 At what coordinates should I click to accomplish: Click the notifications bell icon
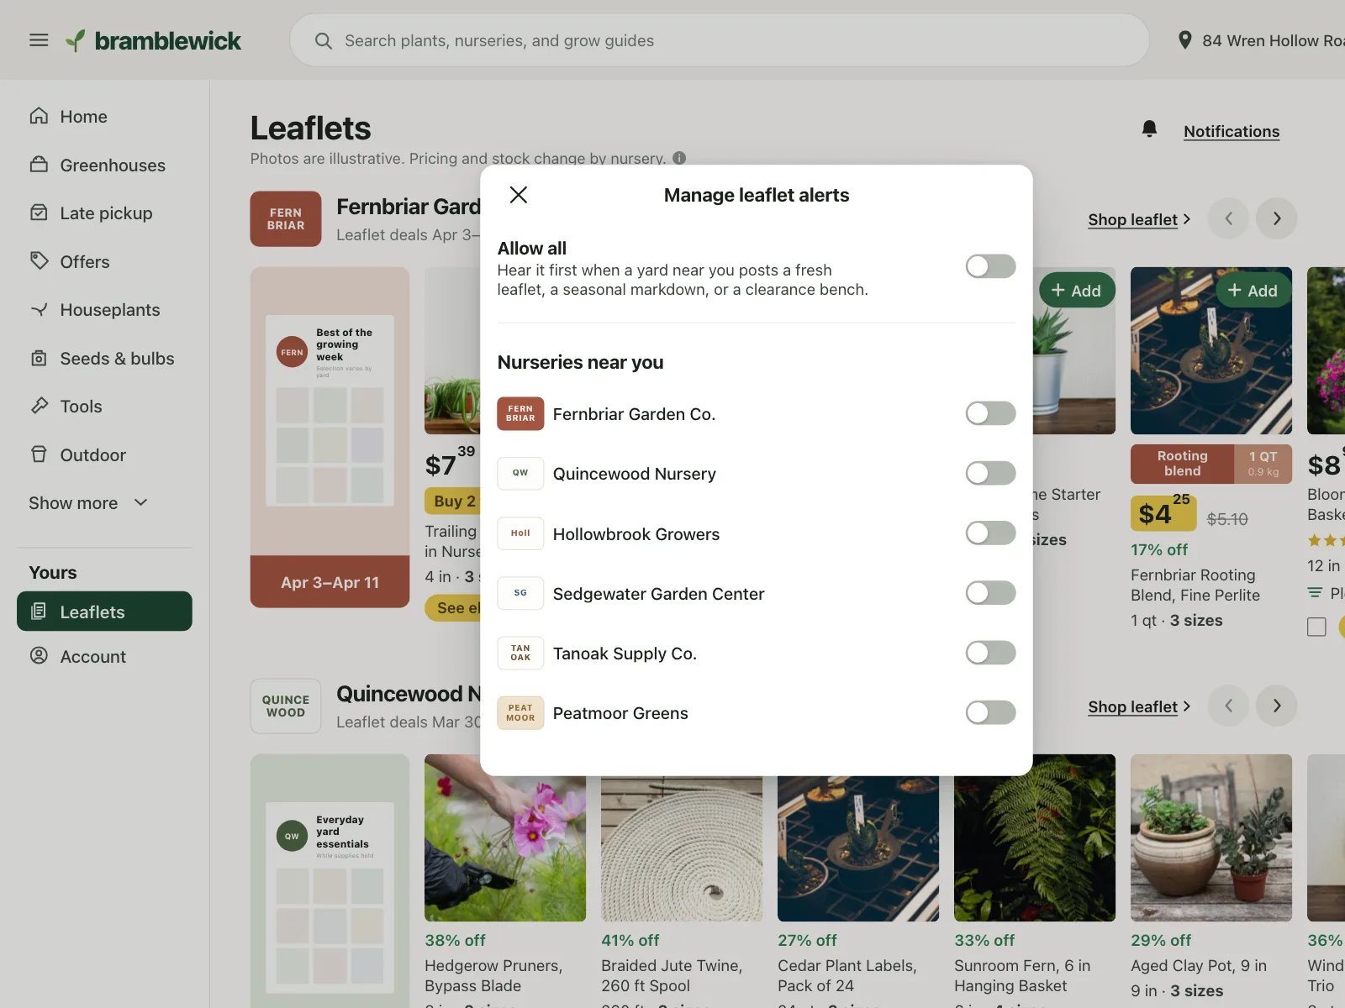[1149, 129]
